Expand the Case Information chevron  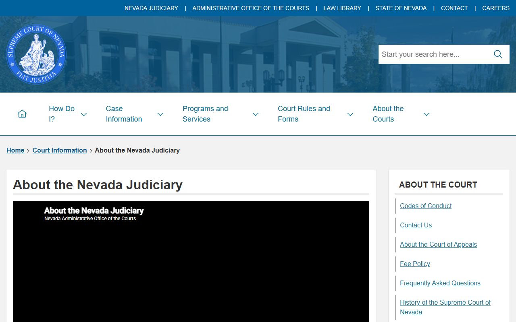pyautogui.click(x=160, y=114)
